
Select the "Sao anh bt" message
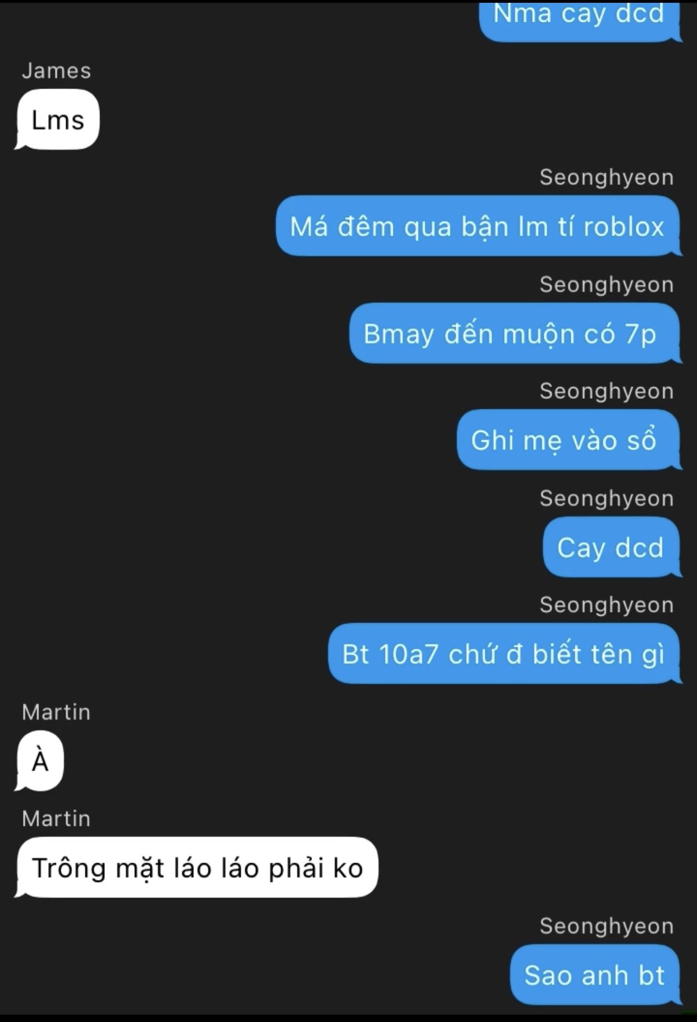[595, 975]
